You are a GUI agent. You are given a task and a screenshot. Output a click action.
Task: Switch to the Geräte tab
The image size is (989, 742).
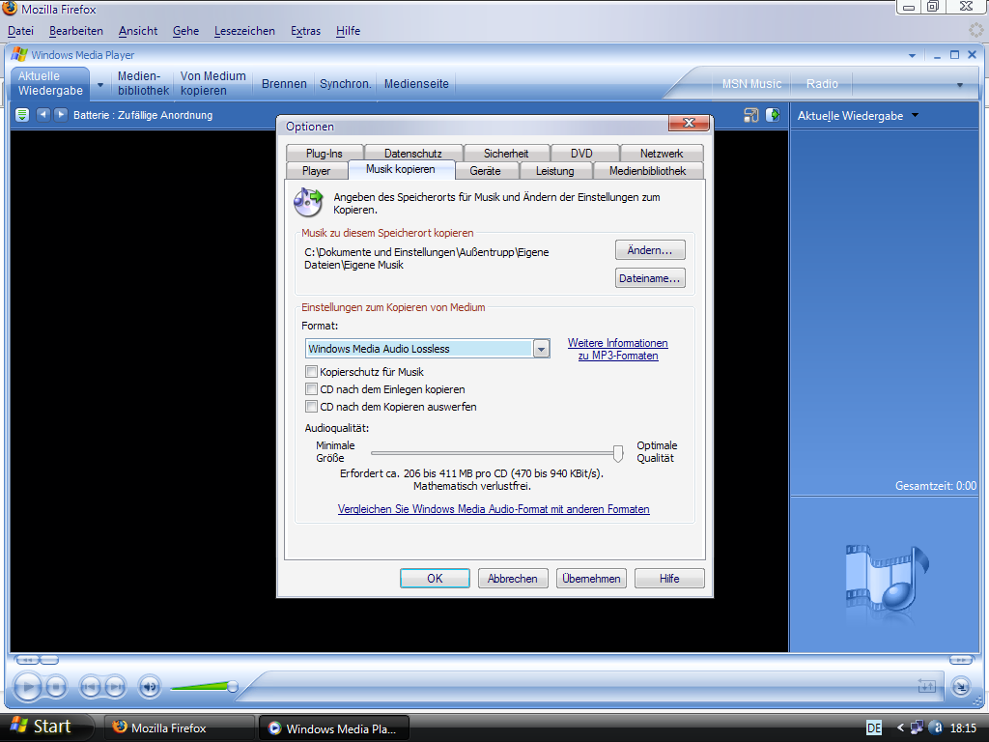485,171
